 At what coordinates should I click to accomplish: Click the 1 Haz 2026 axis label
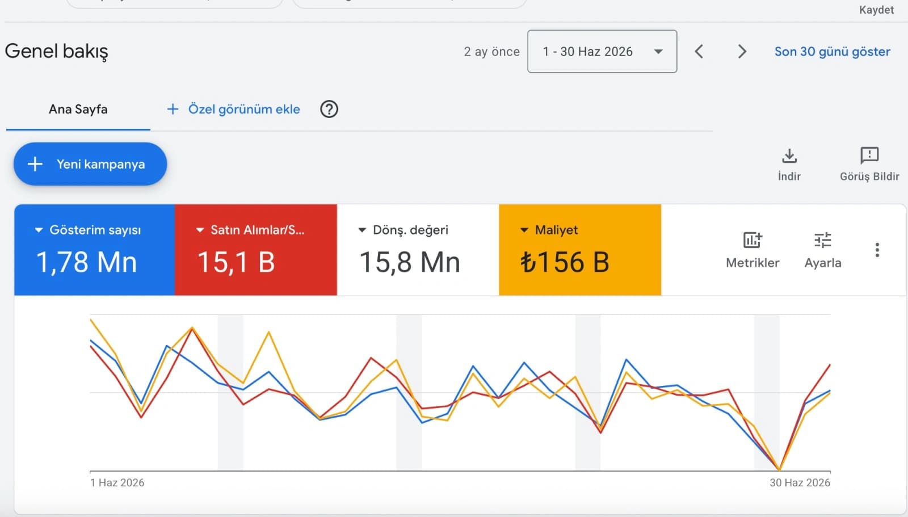click(x=117, y=483)
